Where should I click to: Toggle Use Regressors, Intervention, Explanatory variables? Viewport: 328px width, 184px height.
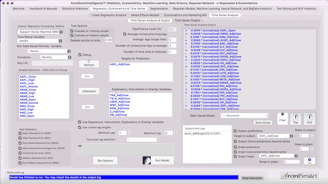click(x=79, y=122)
